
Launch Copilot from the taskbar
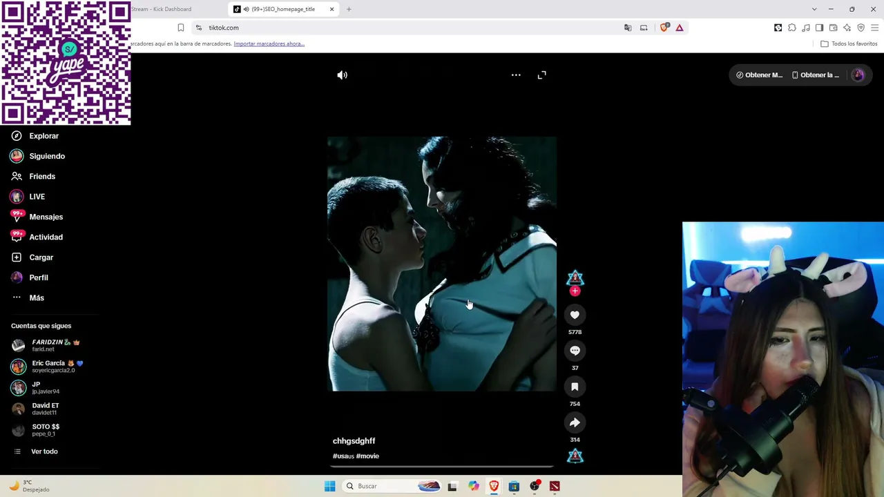[473, 486]
